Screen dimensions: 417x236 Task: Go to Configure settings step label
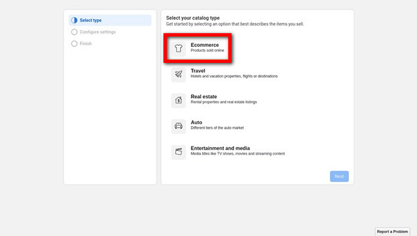click(x=98, y=32)
